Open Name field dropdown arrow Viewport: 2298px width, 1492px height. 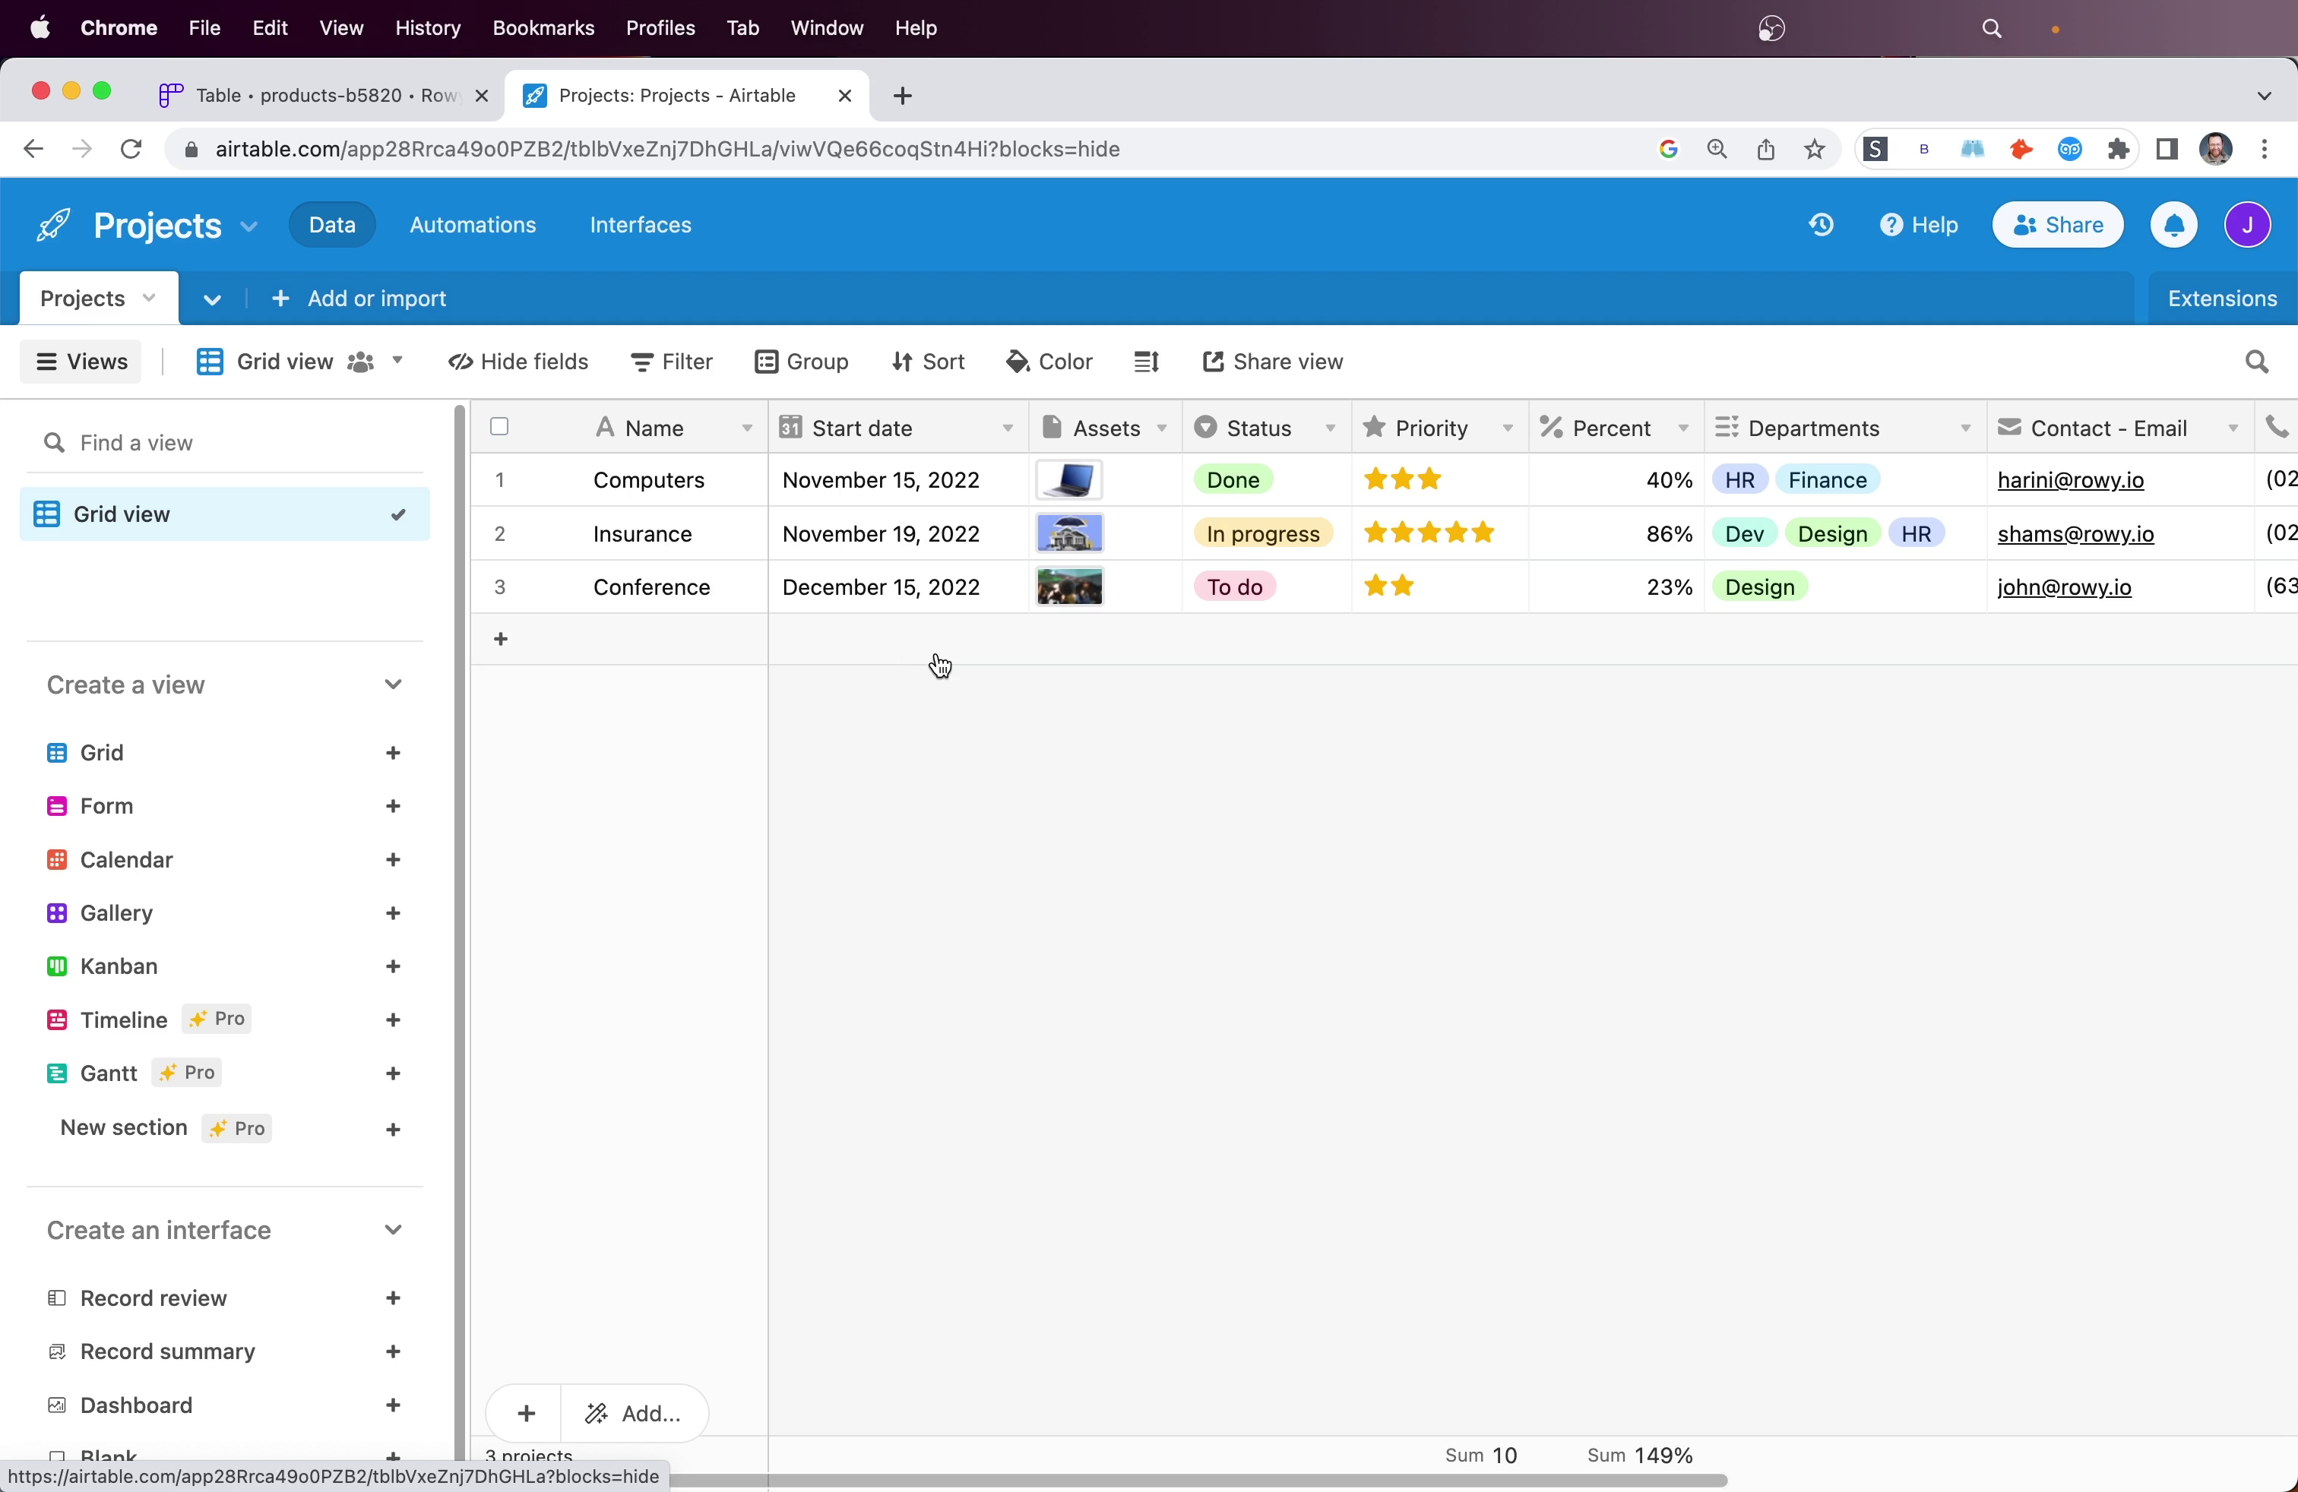click(746, 428)
